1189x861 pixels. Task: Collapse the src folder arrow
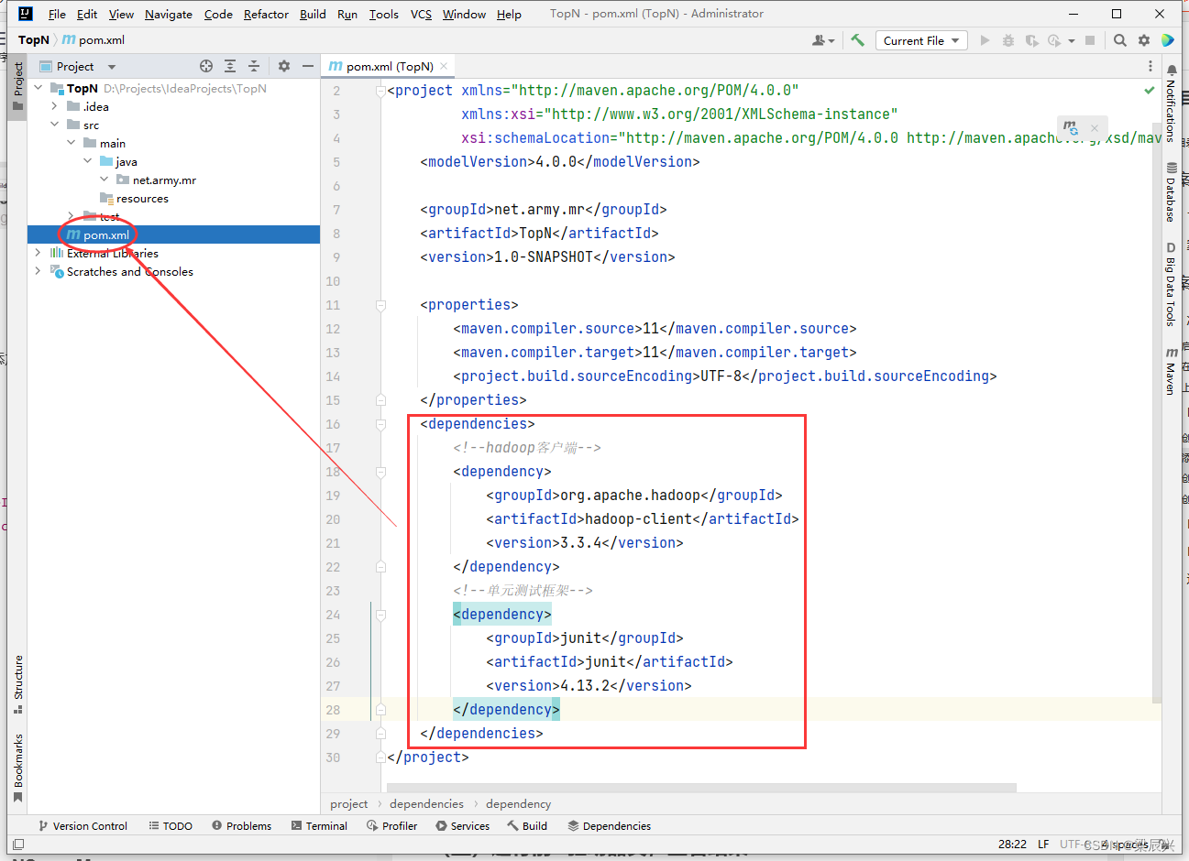pos(55,125)
